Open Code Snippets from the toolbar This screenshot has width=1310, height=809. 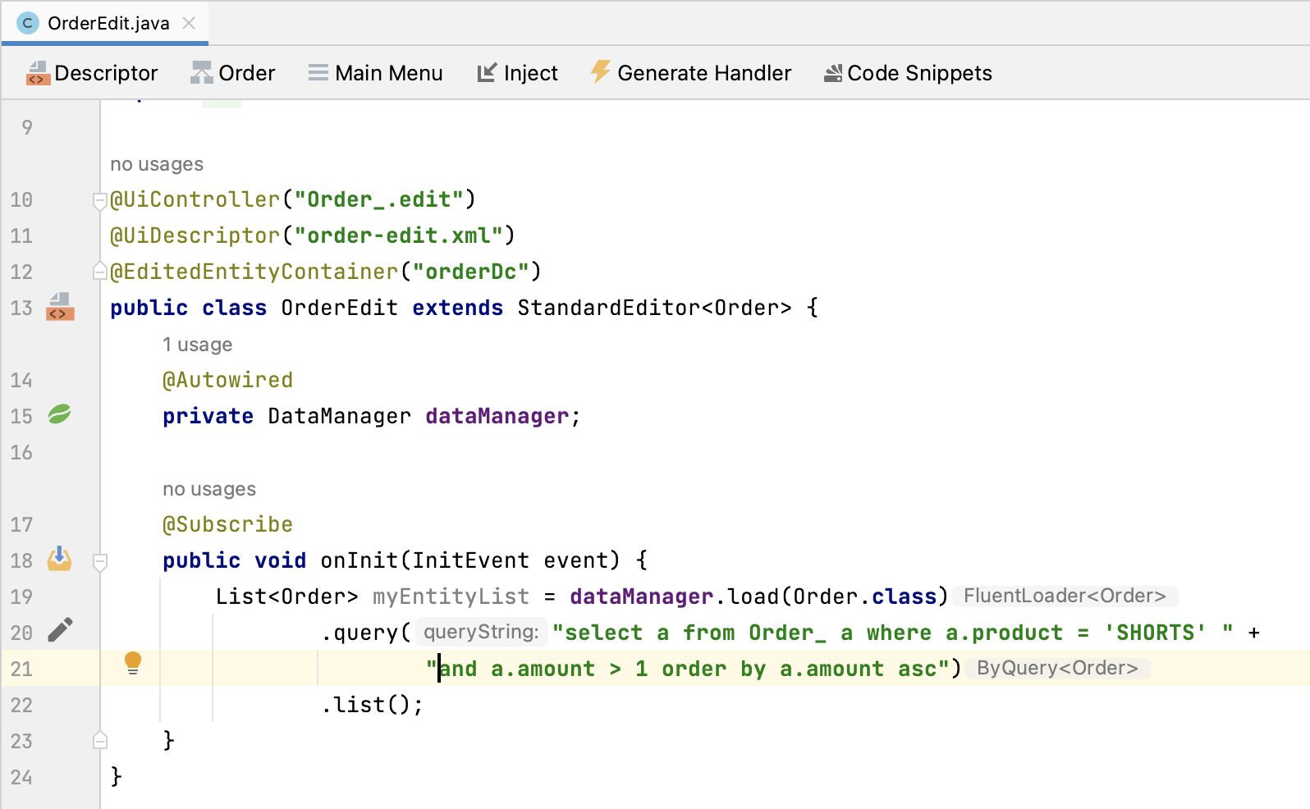pyautogui.click(x=908, y=73)
